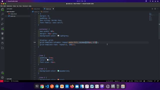Open the File menu
The width and height of the screenshot is (160, 90).
[1, 6]
